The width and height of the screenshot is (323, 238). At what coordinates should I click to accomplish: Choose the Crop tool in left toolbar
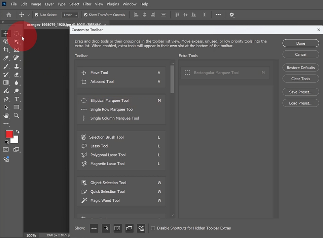click(x=6, y=50)
